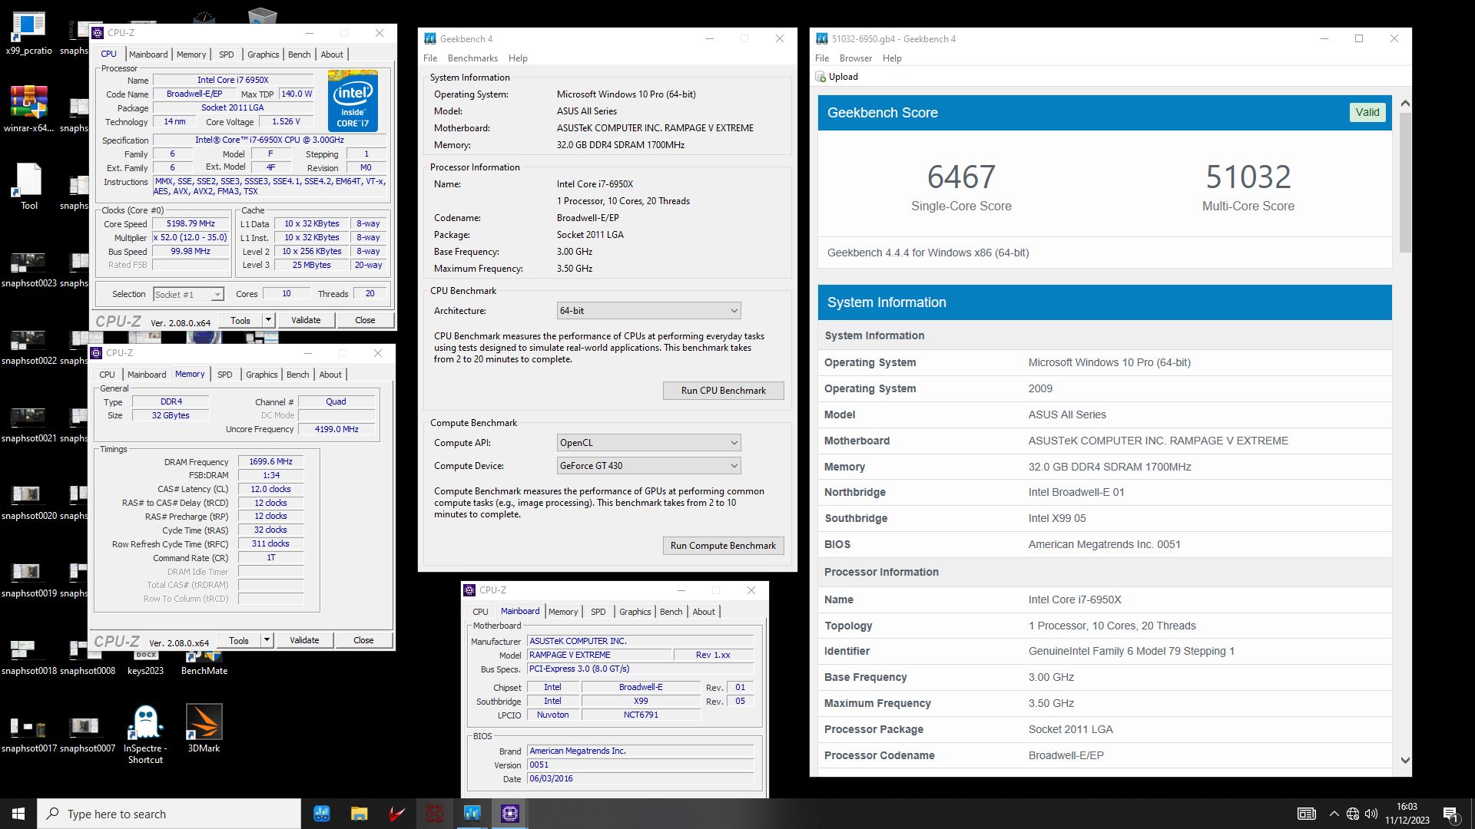This screenshot has height=829, width=1475.
Task: Click the Core Speed 5198.79 MHz value
Action: pos(191,224)
